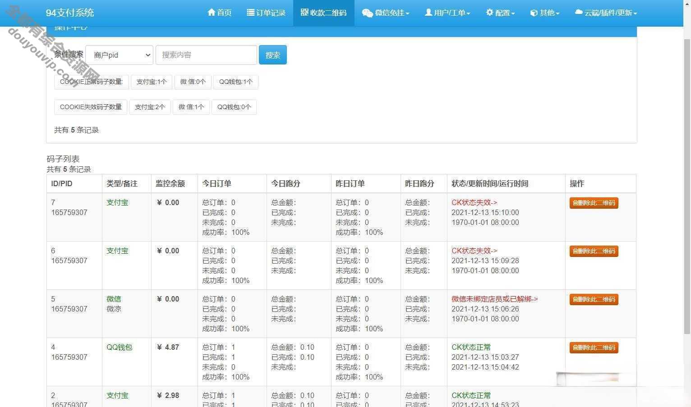Expand the 用户/工单 dropdown menu

pos(447,13)
